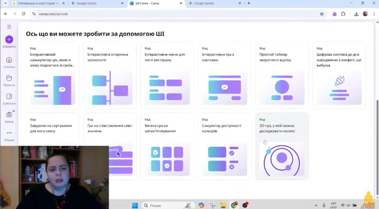The width and height of the screenshot is (379, 209).
Task: Bookmark page with the star icon
Action: [322, 14]
